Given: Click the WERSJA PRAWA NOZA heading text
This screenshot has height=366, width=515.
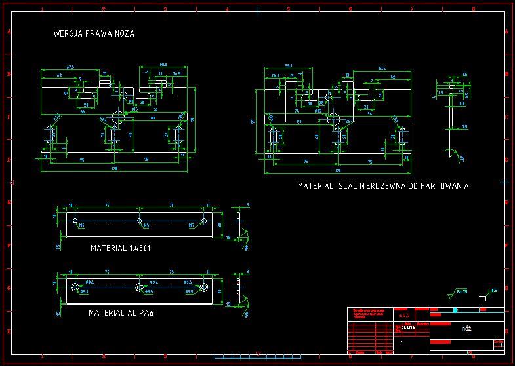Looking at the screenshot, I should pos(94,33).
